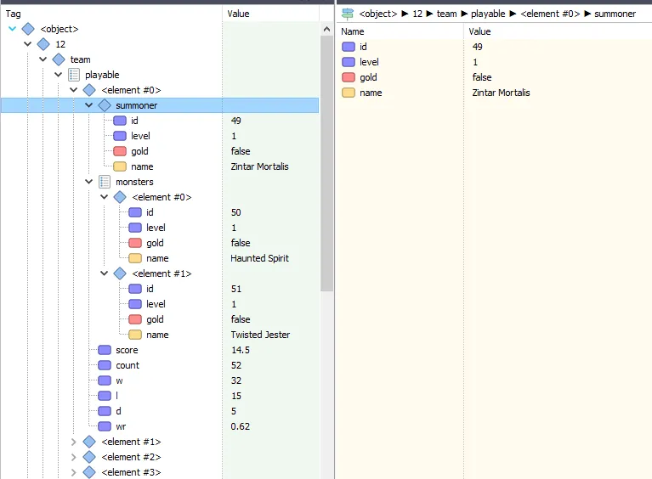Select the w row label

(119, 380)
